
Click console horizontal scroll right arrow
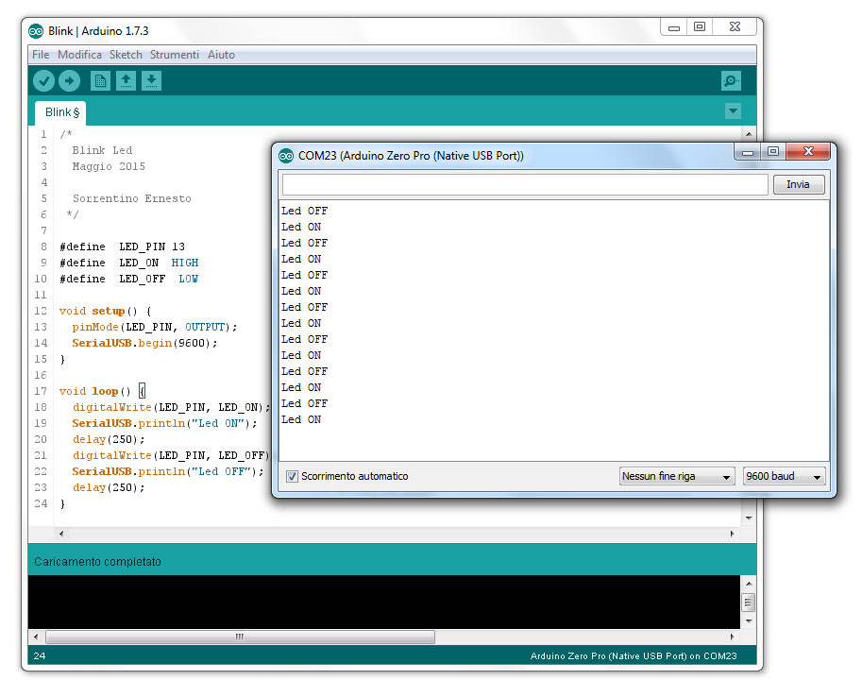tap(732, 637)
